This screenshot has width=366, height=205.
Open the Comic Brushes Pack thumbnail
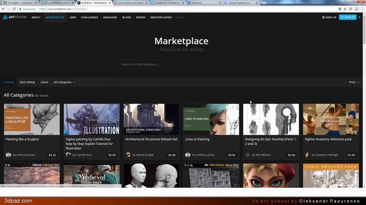[x=331, y=175]
